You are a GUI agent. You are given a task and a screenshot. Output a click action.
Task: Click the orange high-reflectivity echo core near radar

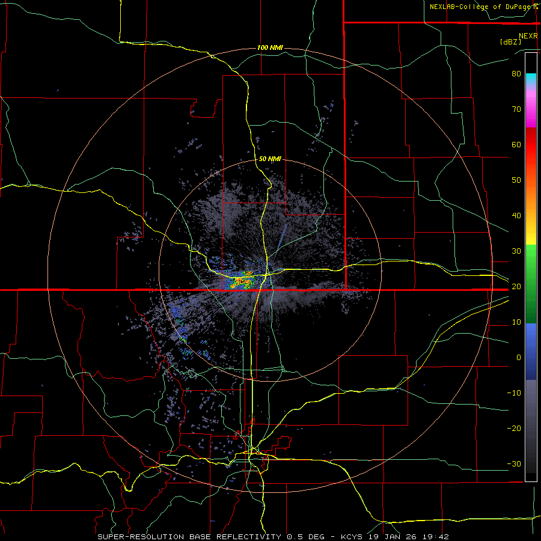242,280
